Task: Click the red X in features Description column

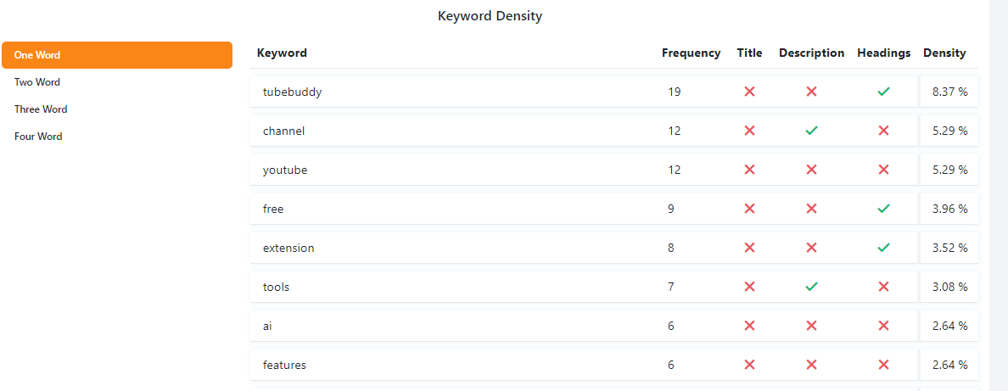Action: click(811, 365)
